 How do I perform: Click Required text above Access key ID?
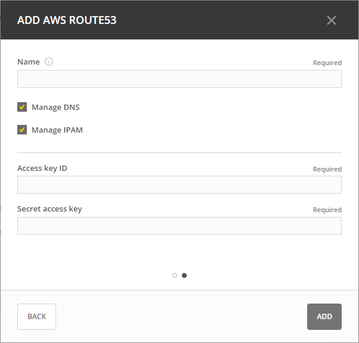327,169
